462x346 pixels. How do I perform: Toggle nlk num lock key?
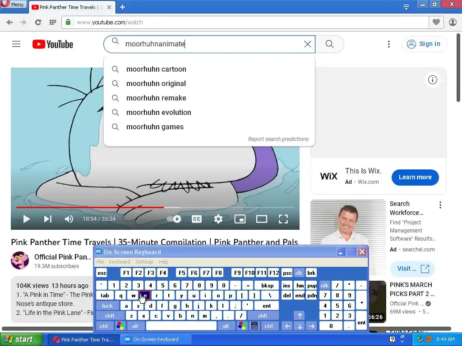point(324,285)
